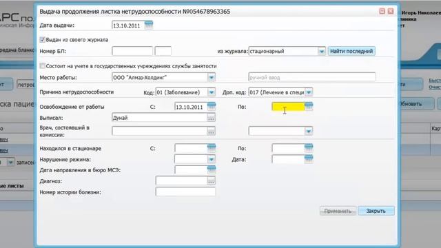This screenshot has width=441, height=248.
Task: Open calendar for Находился в стационаре С date
Action: (x=212, y=148)
